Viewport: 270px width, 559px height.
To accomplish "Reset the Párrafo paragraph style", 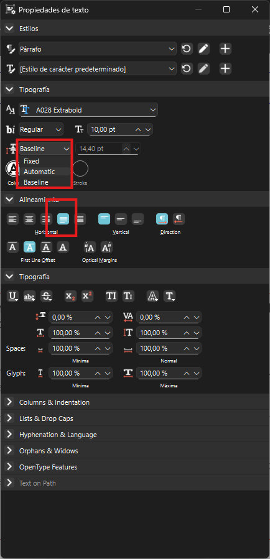I will [x=186, y=49].
